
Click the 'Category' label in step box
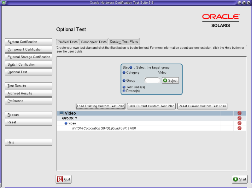coord(133,73)
